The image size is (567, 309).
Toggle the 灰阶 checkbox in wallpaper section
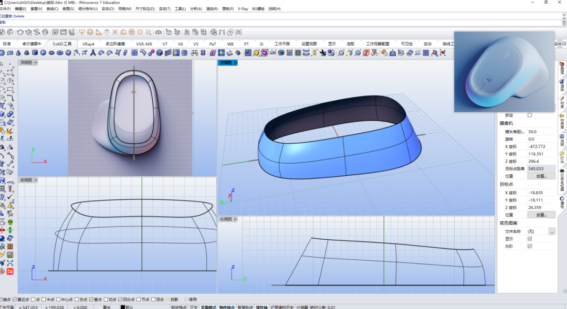pyautogui.click(x=530, y=246)
